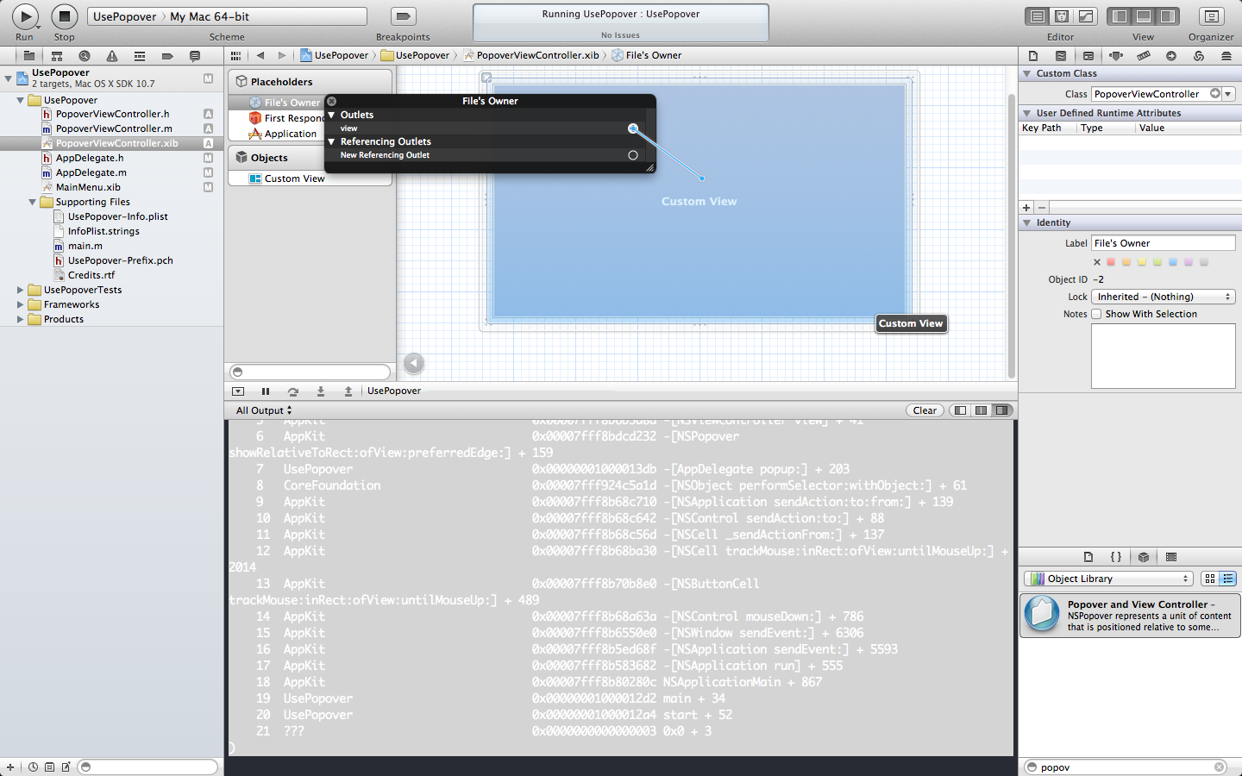Screen dimensions: 1242x776
Task: Open the Organizer window icon
Action: (1211, 16)
